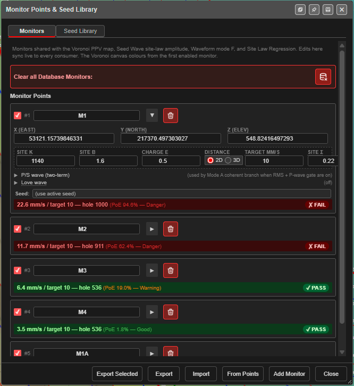
Task: Open the Seed dropdown (use active seed)
Action: coord(182,193)
